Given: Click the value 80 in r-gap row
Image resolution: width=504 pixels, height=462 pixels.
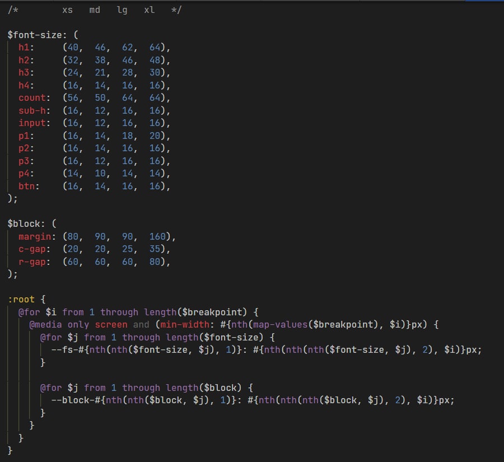Looking at the screenshot, I should click(x=155, y=262).
